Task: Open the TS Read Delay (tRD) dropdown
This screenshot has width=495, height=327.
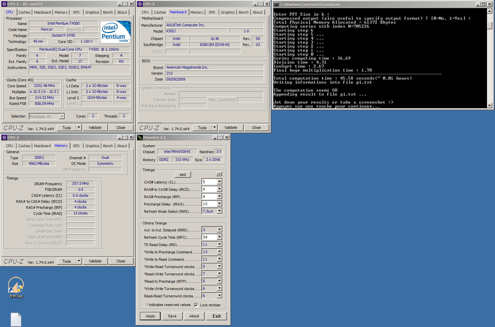Action: pos(219,244)
